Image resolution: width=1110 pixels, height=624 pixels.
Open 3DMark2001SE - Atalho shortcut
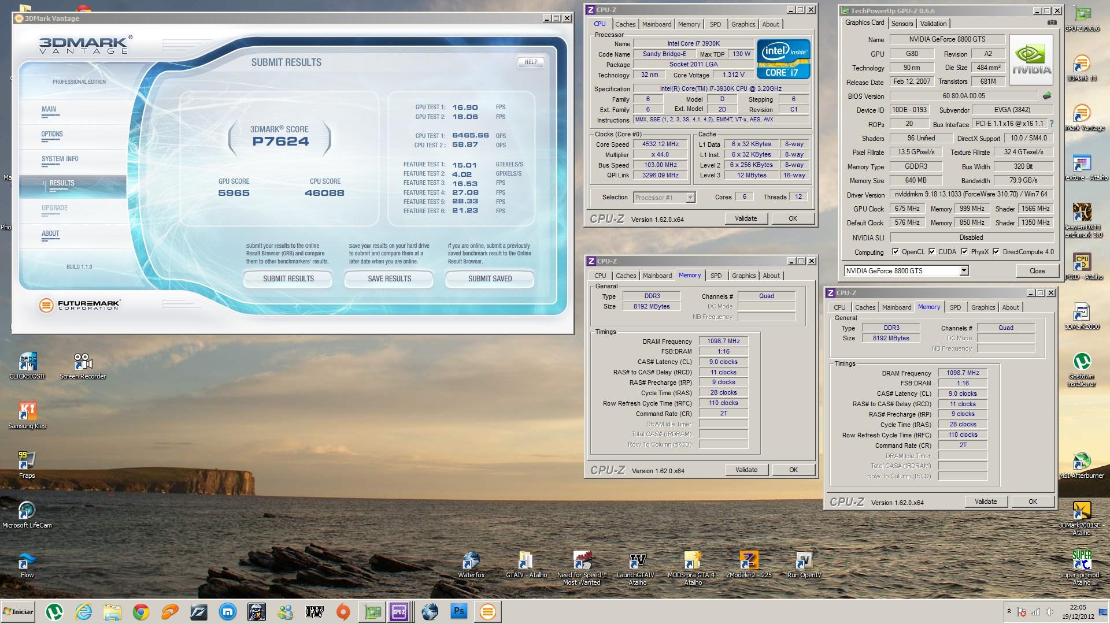[x=1082, y=519]
